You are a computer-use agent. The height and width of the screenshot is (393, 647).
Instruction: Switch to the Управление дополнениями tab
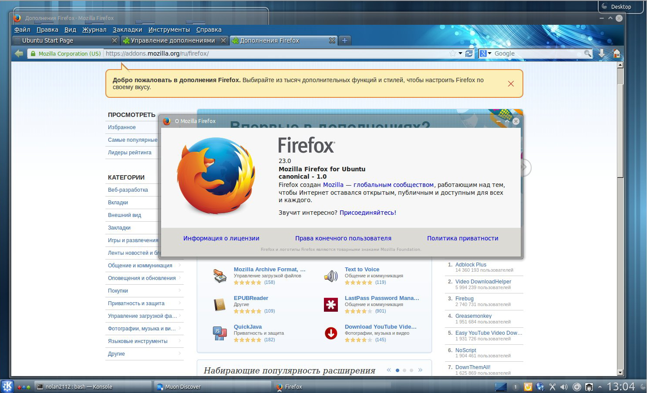click(174, 40)
